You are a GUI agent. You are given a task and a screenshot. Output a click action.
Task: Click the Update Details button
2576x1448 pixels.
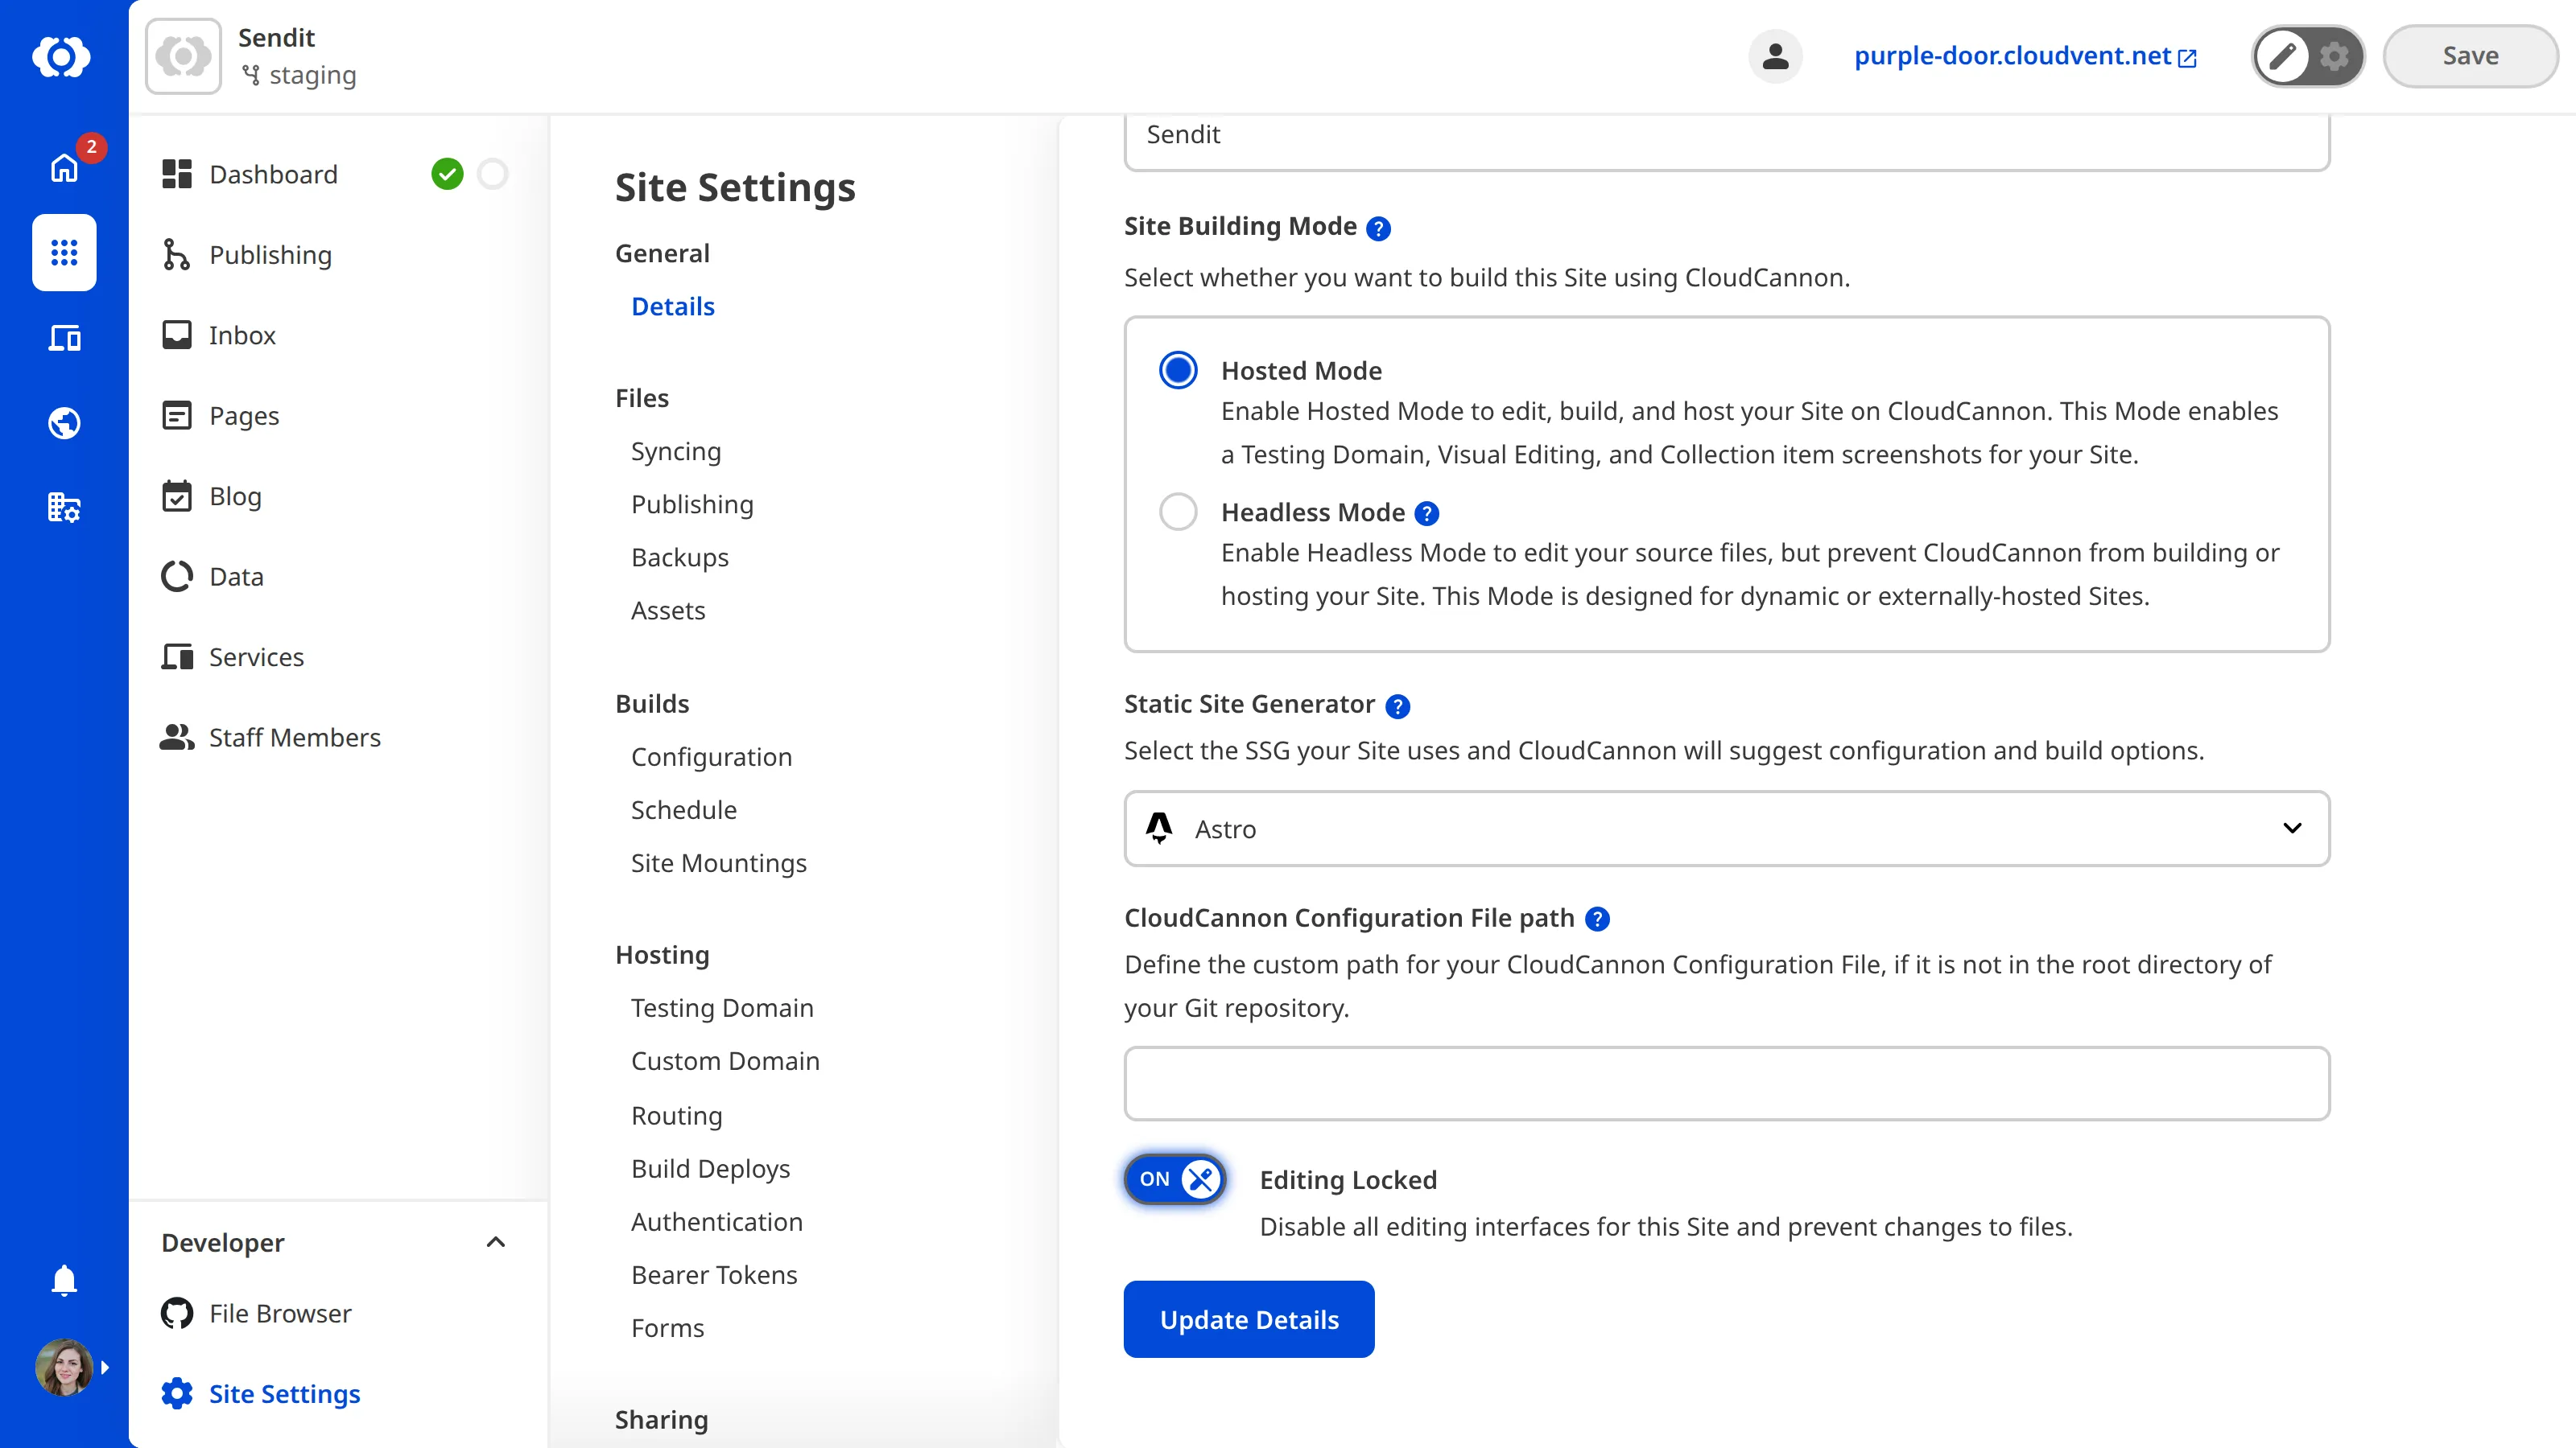pos(1248,1319)
